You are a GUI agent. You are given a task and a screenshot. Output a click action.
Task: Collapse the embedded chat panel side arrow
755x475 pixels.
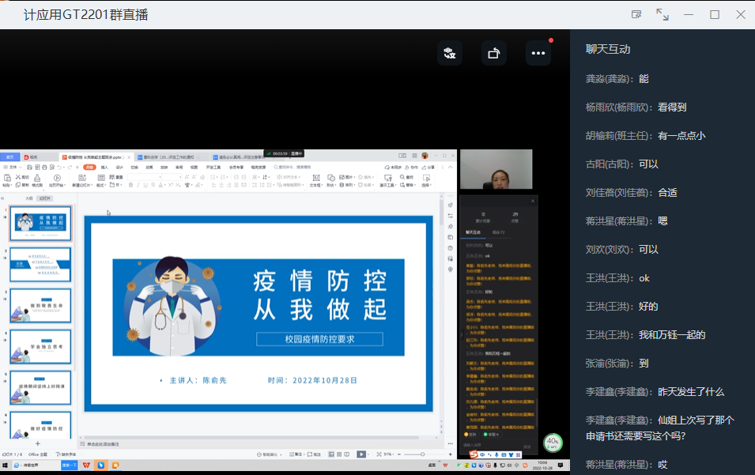[461, 334]
